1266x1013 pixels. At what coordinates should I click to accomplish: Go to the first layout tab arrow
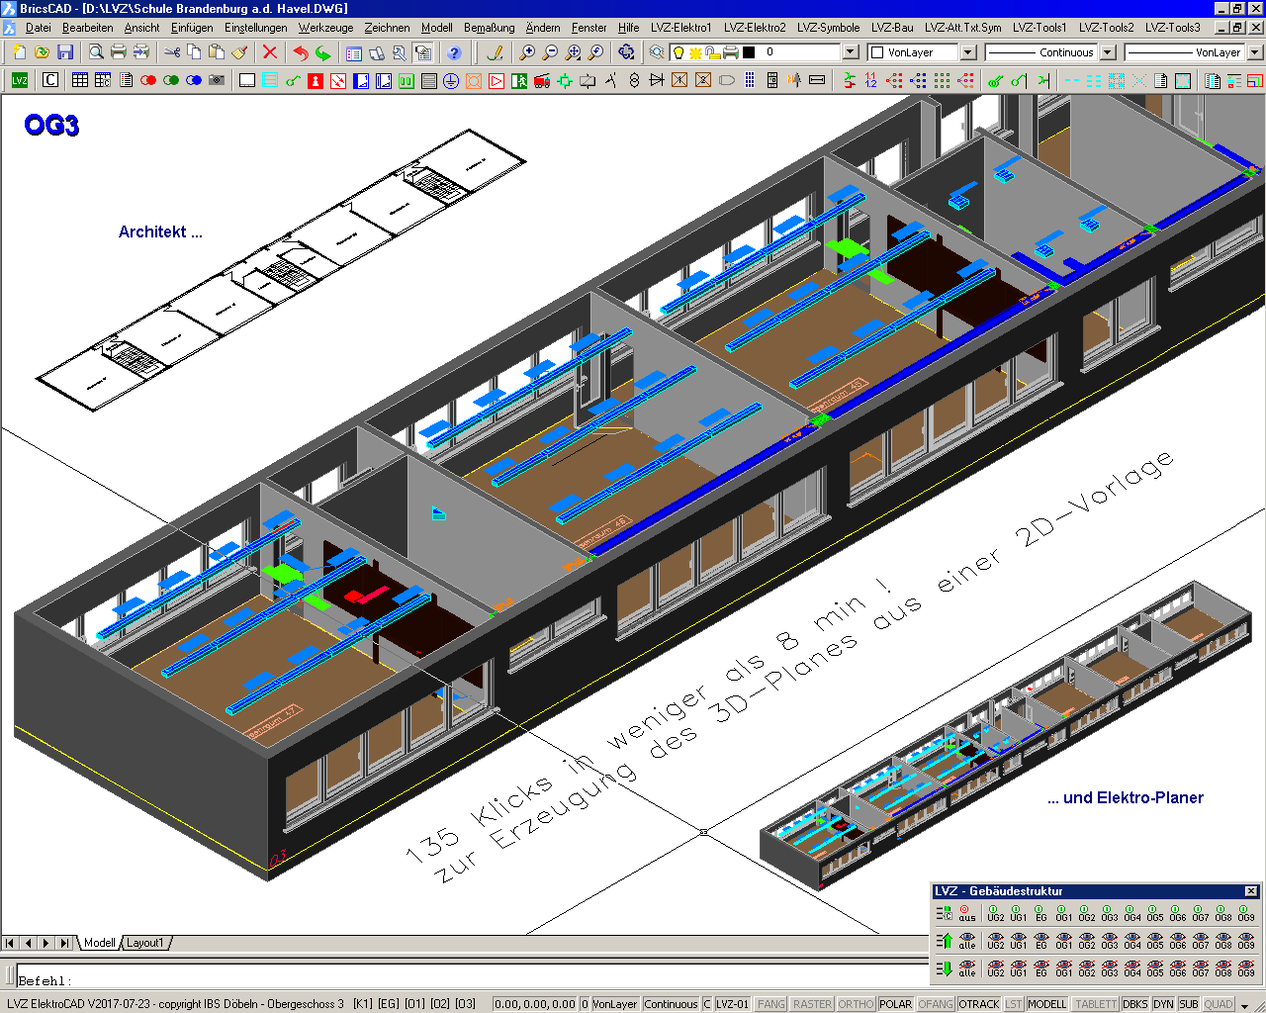(x=11, y=943)
